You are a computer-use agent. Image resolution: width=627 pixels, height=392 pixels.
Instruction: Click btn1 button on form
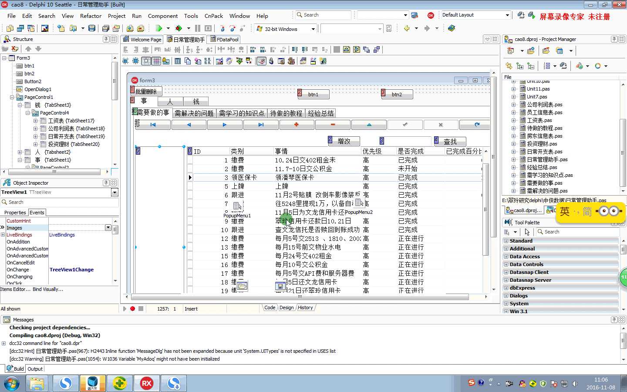click(x=313, y=95)
